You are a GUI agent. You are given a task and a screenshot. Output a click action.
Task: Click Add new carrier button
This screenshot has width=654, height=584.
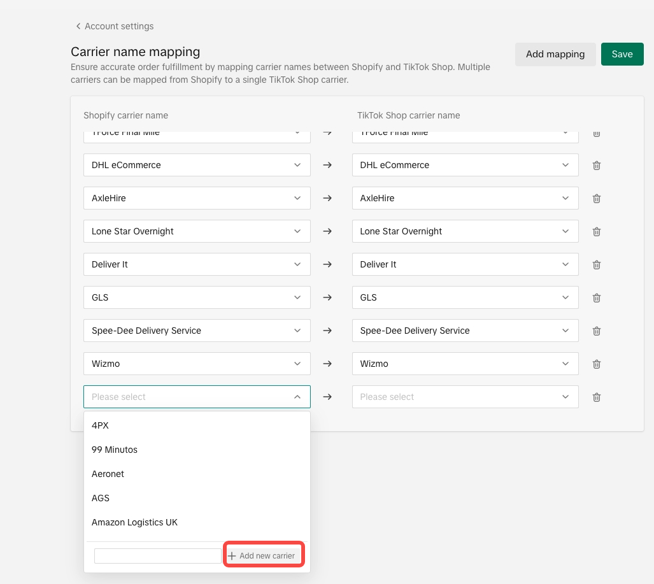(x=262, y=556)
